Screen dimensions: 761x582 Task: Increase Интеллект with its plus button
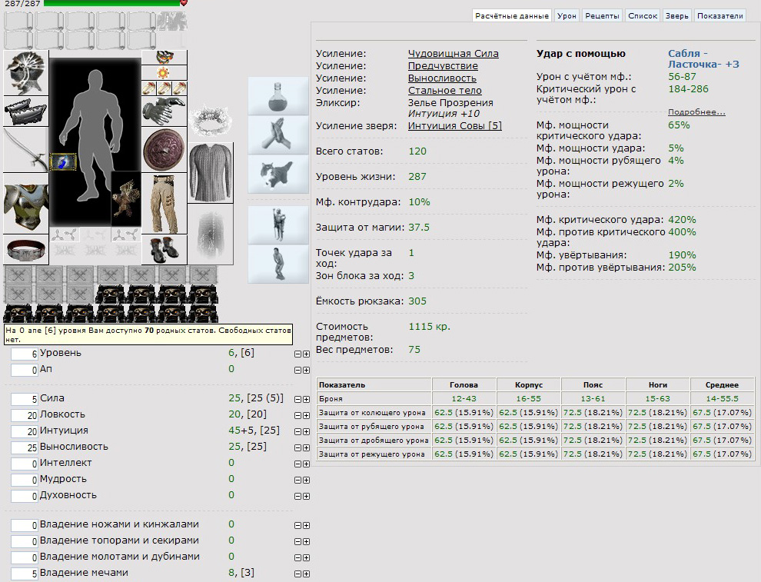pyautogui.click(x=306, y=464)
